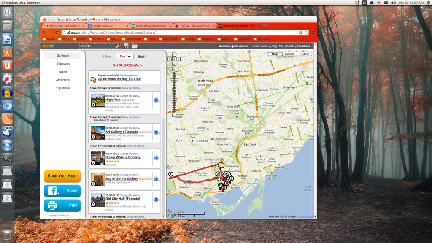Expand Change Duration for Bay of Spirits Gallery
Screen dimensions: 432x243
click(130, 175)
